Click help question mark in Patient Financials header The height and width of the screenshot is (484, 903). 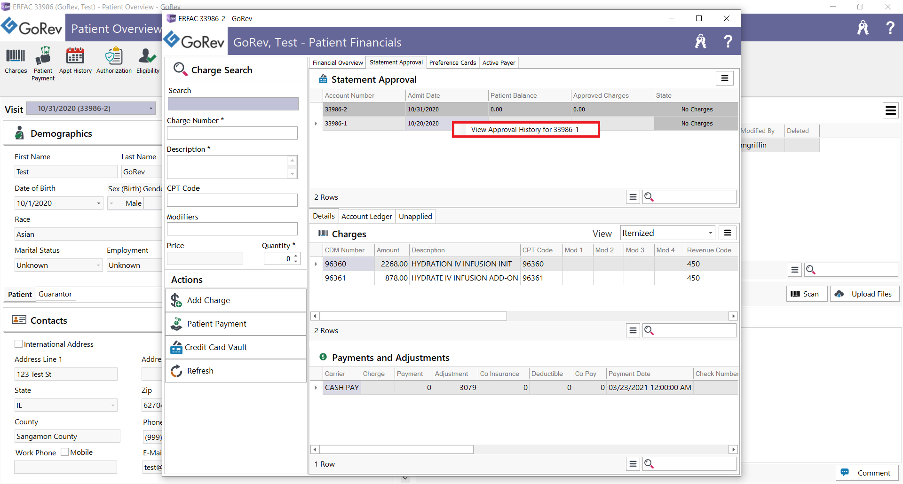tap(728, 42)
